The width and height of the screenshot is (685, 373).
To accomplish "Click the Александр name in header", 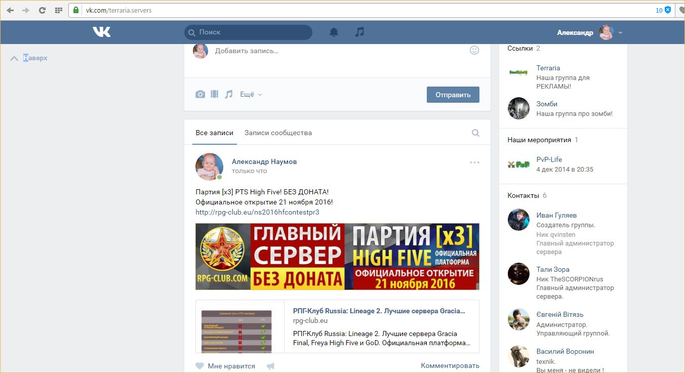I will 575,32.
